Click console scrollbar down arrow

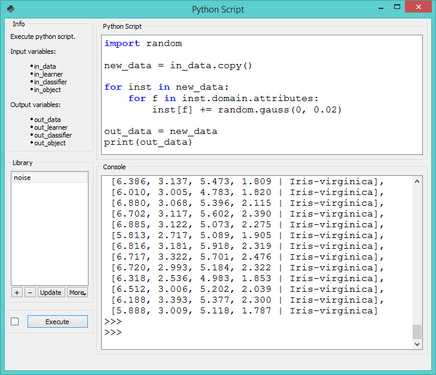[x=417, y=344]
